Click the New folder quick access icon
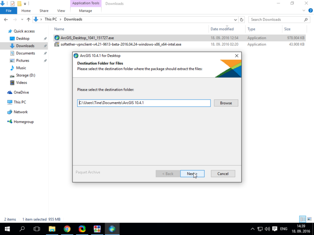 [x=19, y=3]
